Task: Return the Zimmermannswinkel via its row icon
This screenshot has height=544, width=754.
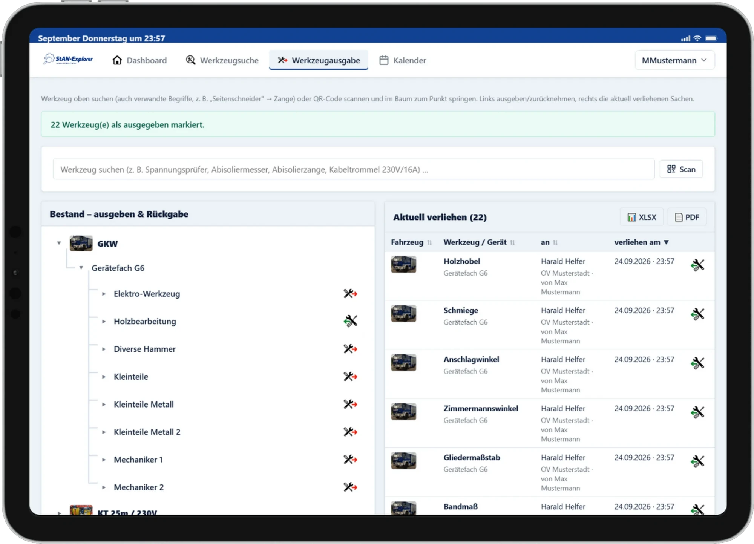Action: click(x=697, y=412)
